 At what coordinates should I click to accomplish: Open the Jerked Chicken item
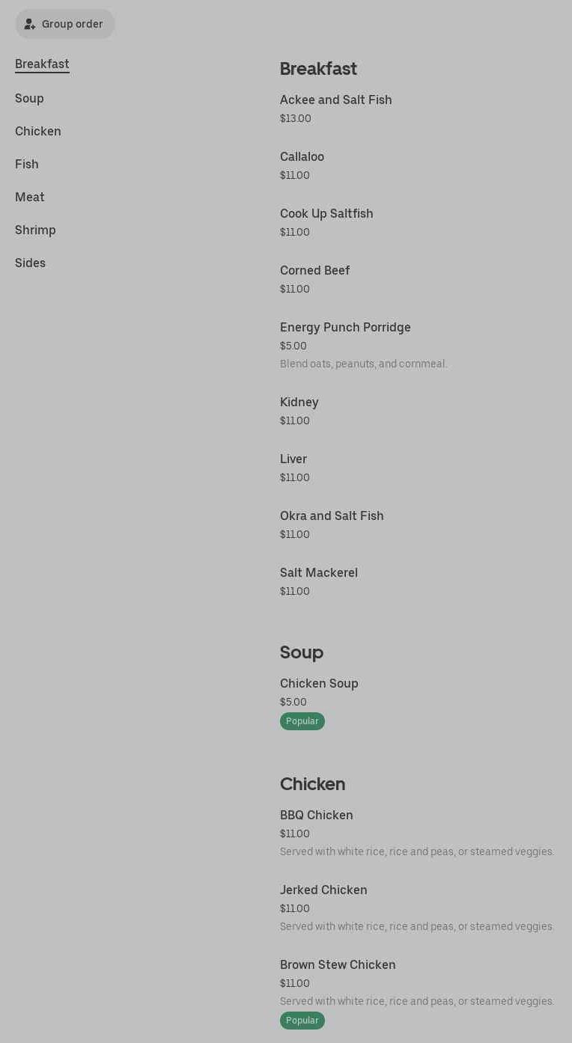(x=323, y=890)
